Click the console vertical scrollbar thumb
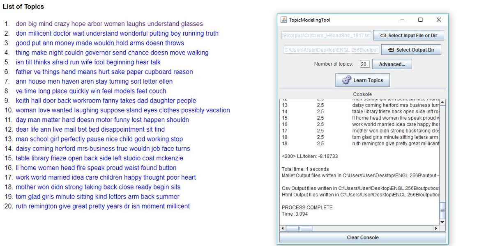This screenshot has height=246, width=493. [442, 210]
